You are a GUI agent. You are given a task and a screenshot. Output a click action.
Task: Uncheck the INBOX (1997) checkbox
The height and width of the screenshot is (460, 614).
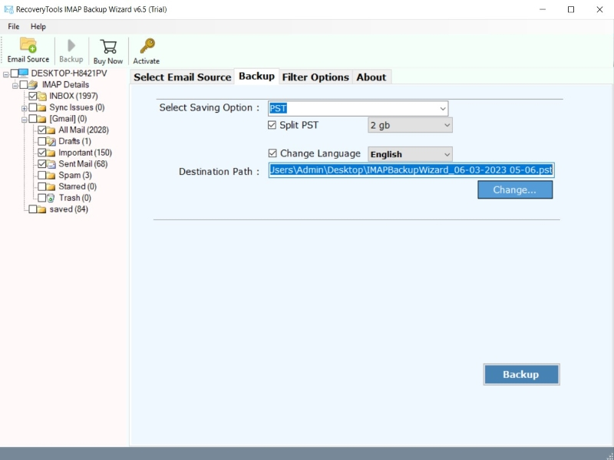point(33,96)
